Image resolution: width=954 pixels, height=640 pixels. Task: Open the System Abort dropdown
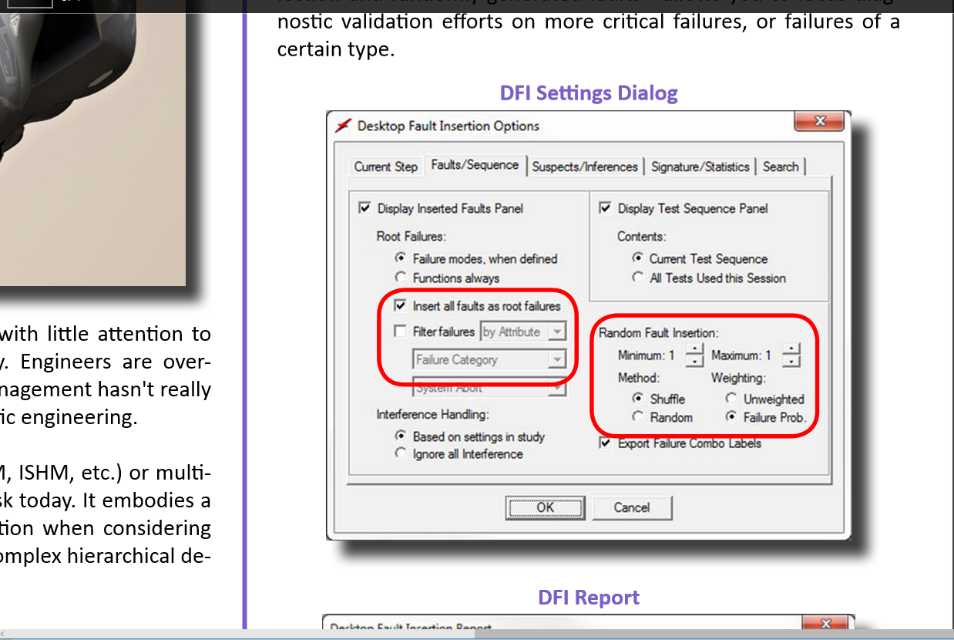[489, 388]
